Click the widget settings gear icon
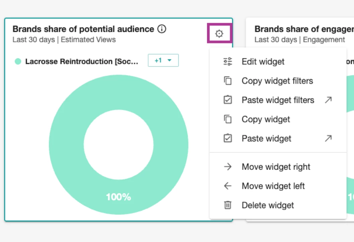 (x=219, y=34)
